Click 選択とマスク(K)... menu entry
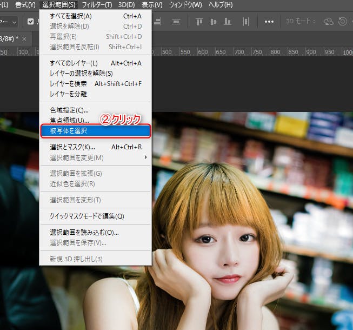The height and width of the screenshot is (330, 353). point(72,147)
